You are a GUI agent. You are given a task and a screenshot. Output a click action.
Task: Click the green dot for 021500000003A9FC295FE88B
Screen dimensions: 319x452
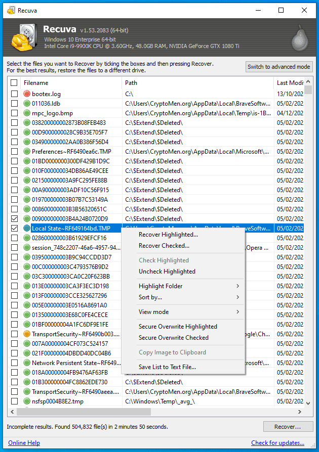[x=27, y=180]
